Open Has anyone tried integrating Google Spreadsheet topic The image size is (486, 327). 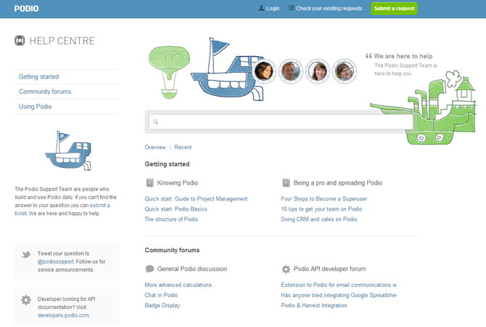pos(339,295)
